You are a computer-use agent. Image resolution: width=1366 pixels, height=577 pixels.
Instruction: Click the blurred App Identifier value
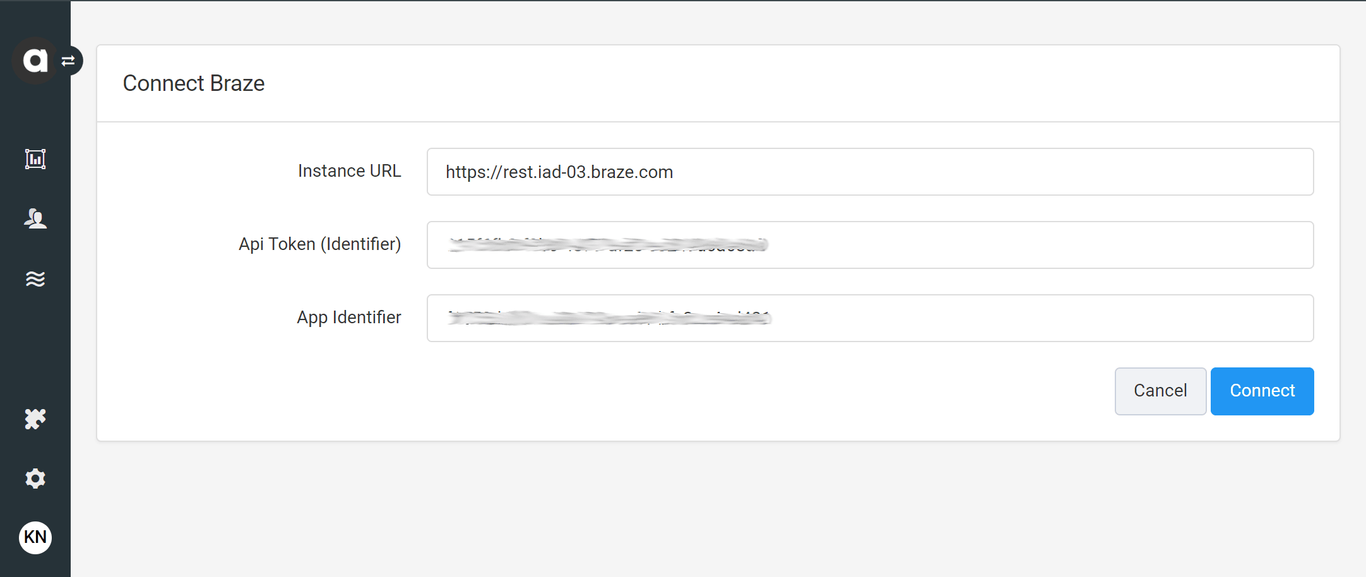609,318
